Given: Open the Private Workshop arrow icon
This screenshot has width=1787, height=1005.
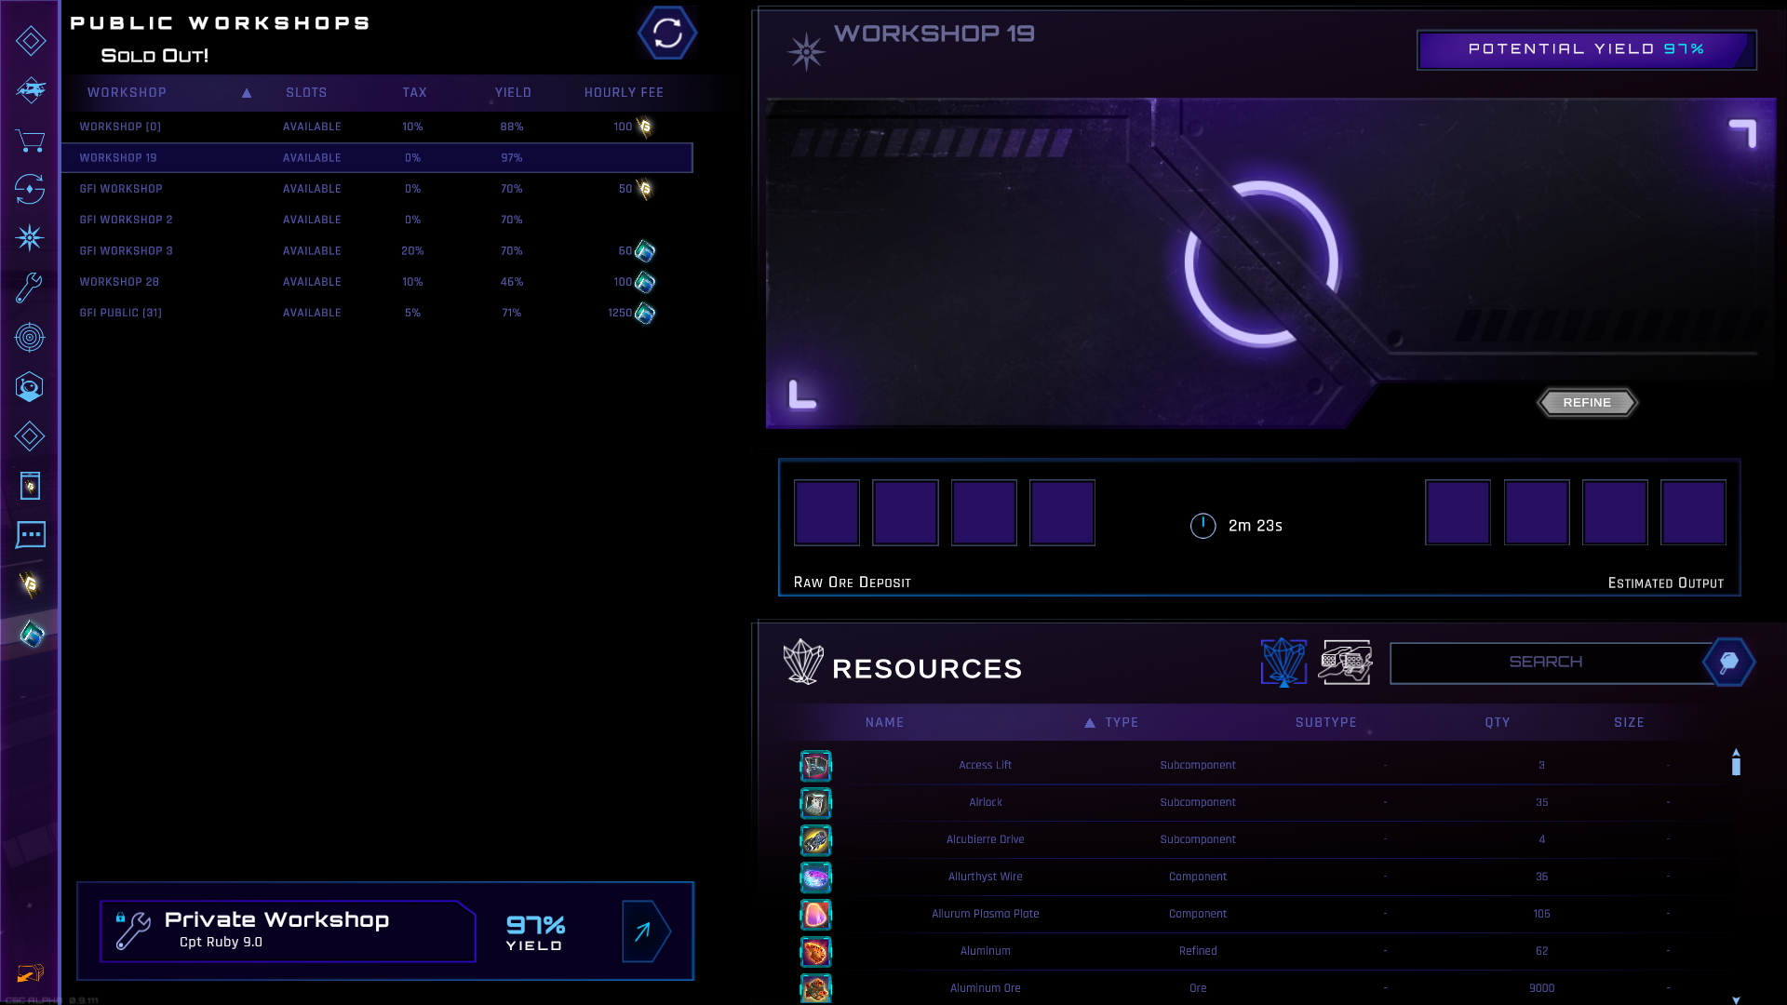Looking at the screenshot, I should pos(645,931).
